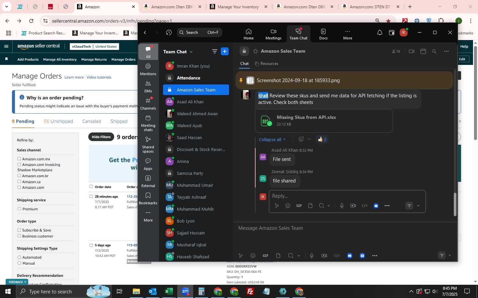478x298 pixels.
Task: Click the blue new chat plus button
Action: tap(225, 51)
